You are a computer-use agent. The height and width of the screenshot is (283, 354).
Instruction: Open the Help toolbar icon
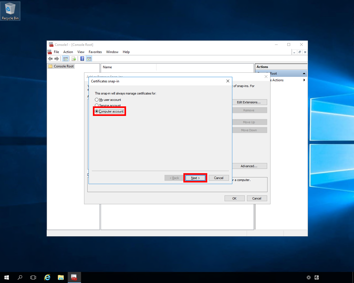82,59
